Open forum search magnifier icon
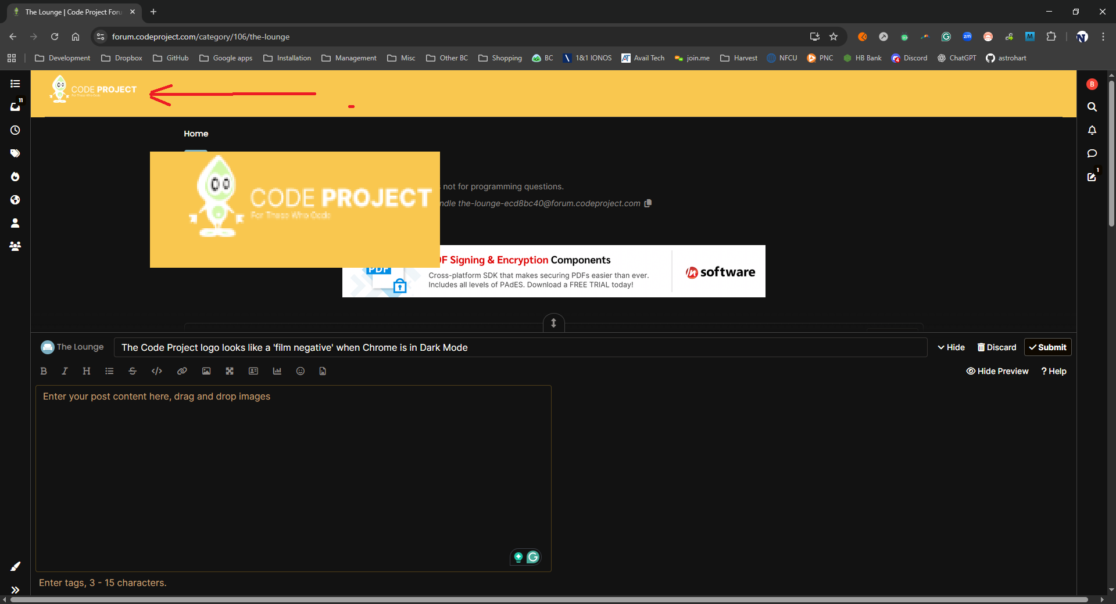 [x=1092, y=107]
